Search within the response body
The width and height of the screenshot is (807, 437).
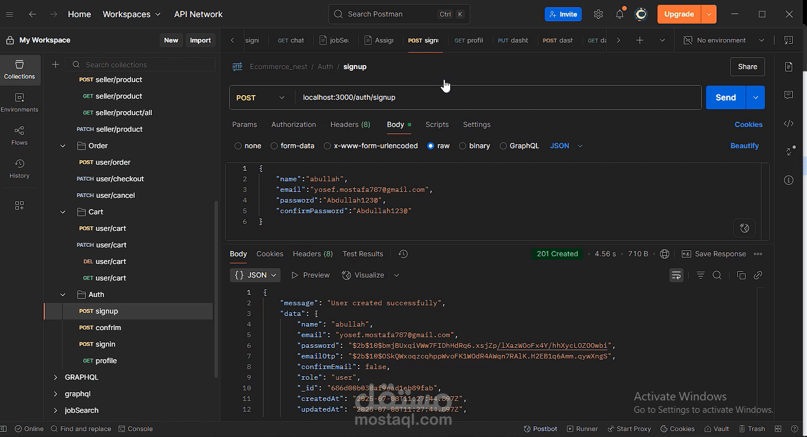(717, 275)
